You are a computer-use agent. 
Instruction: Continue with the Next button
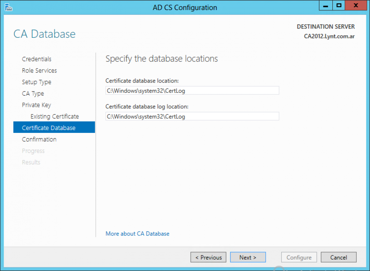248,257
